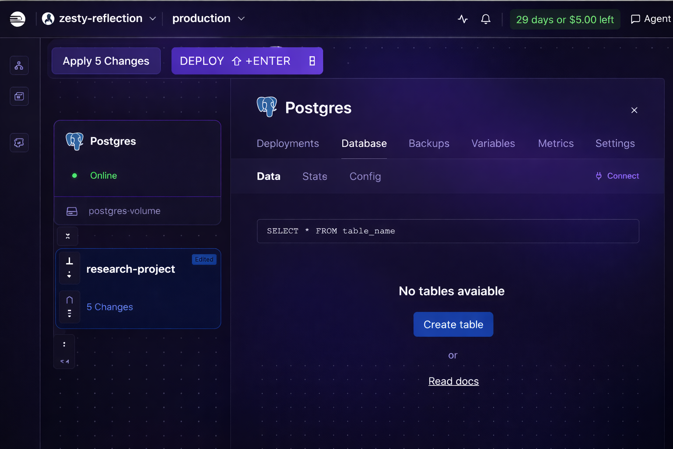Open the Agent chat button
This screenshot has height=449, width=673.
651,19
